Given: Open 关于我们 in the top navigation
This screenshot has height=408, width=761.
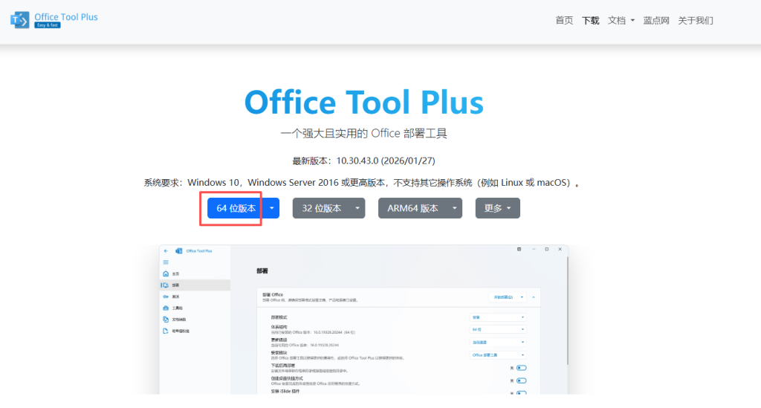Looking at the screenshot, I should click(x=696, y=21).
